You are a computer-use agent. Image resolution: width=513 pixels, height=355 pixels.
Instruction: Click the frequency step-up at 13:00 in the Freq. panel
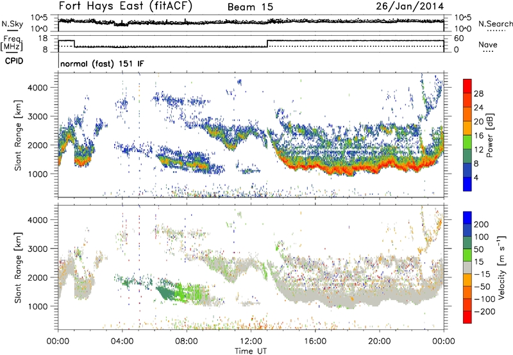click(267, 44)
